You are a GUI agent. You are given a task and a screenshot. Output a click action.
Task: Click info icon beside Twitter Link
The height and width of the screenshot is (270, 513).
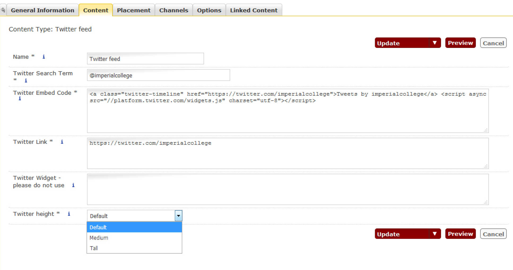(62, 142)
